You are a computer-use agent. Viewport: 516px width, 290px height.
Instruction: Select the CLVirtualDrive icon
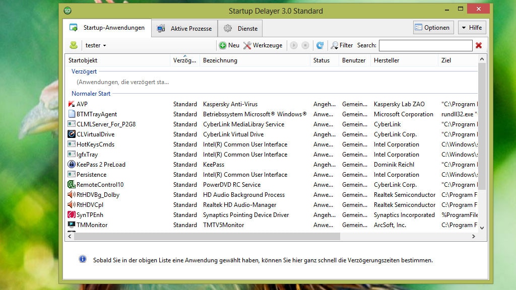pyautogui.click(x=72, y=134)
